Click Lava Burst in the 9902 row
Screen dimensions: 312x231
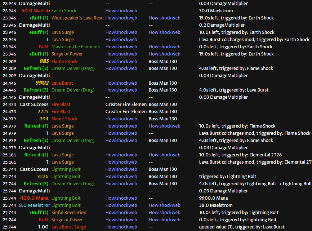62,83
